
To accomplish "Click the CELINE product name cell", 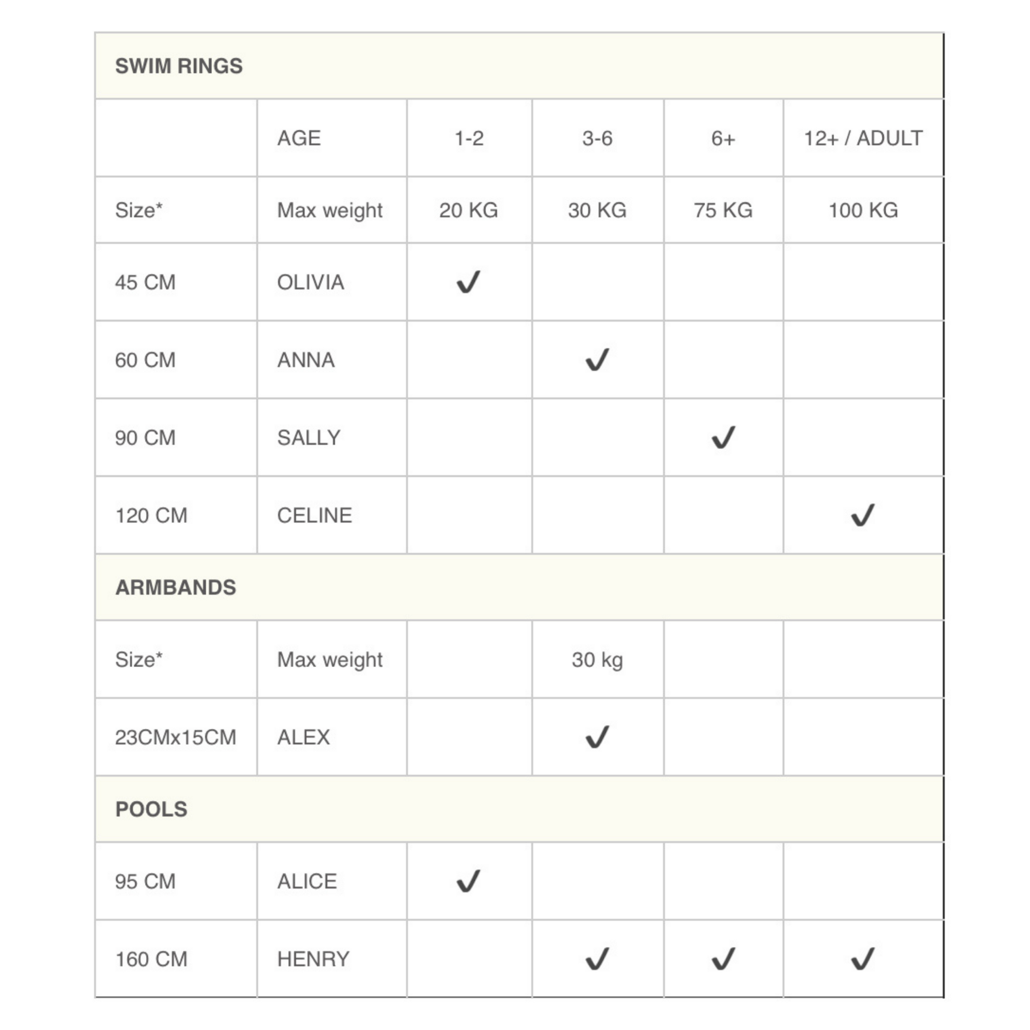I will pos(315,515).
